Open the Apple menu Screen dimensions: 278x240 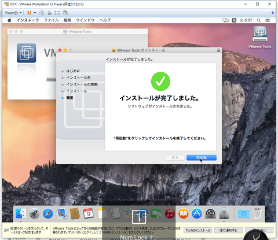pos(9,20)
